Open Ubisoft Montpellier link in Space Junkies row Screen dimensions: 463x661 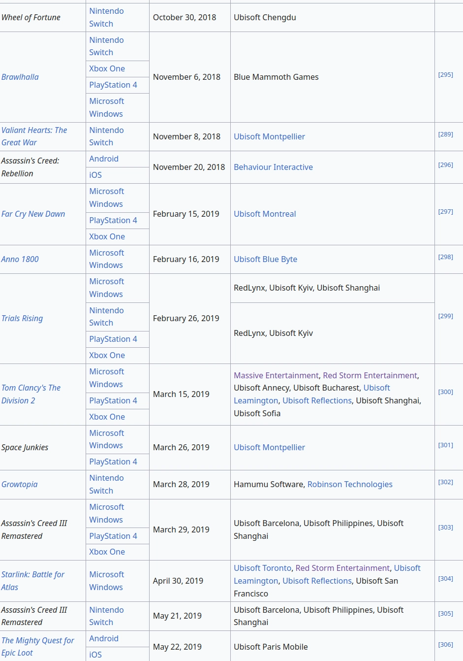(269, 447)
